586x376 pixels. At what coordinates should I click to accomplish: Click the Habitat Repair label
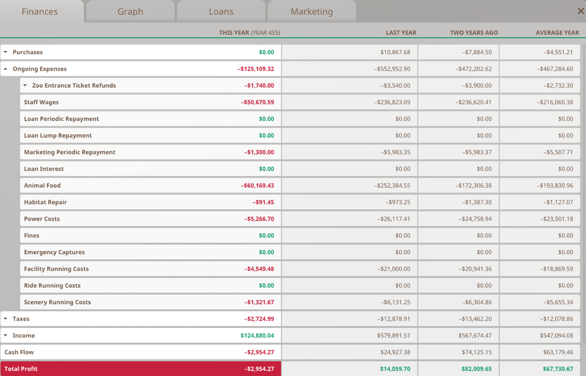(46, 202)
